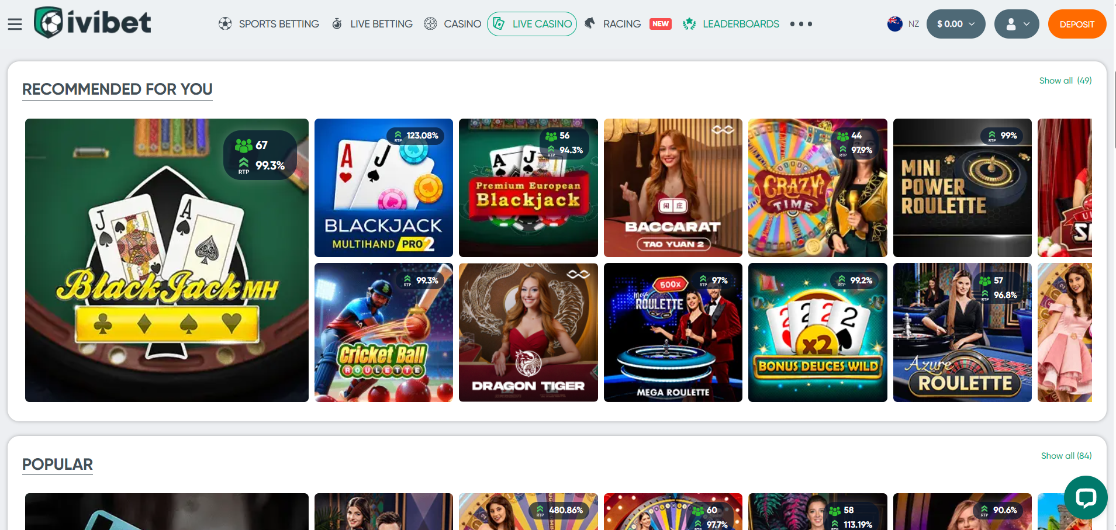Launch Dragon Tiger game
This screenshot has height=530, width=1116.
tap(528, 332)
